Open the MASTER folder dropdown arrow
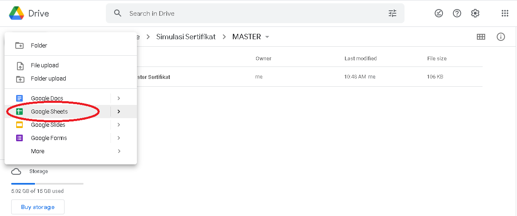Image resolution: width=517 pixels, height=216 pixels. [x=267, y=37]
